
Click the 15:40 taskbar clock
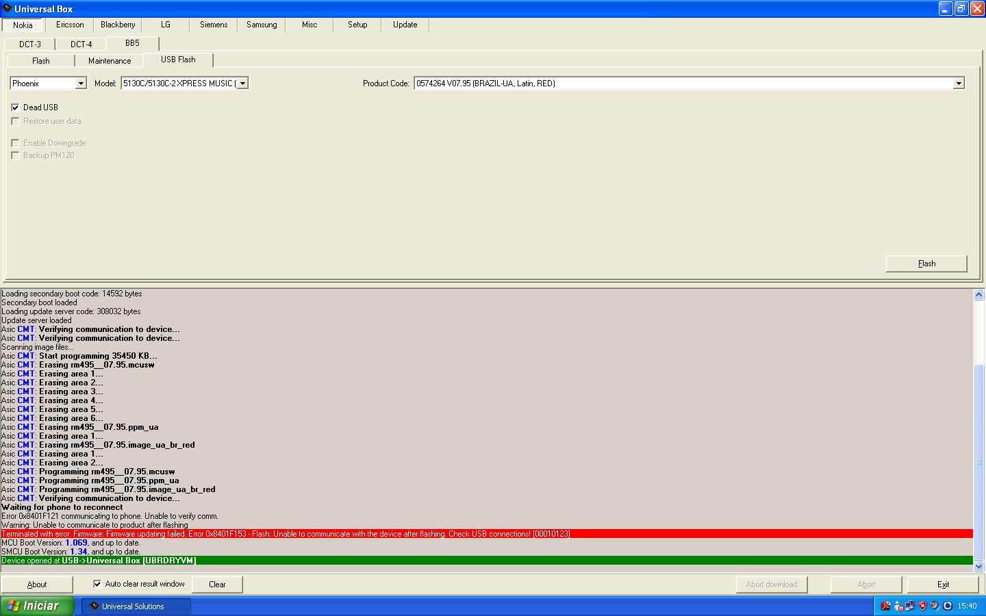click(967, 606)
